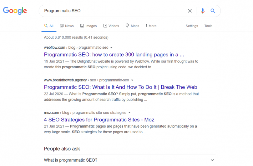Open webflow.com result dropdown arrow

pos(111,48)
